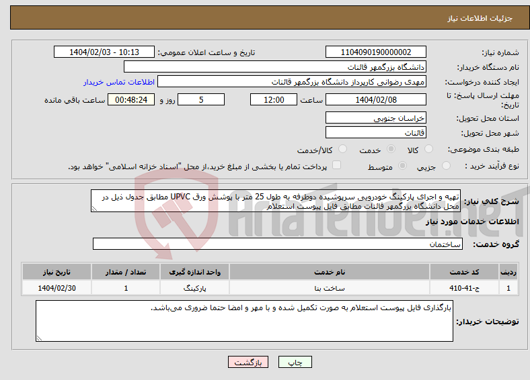Click the service code cell ج-41-410

[x=465, y=288]
